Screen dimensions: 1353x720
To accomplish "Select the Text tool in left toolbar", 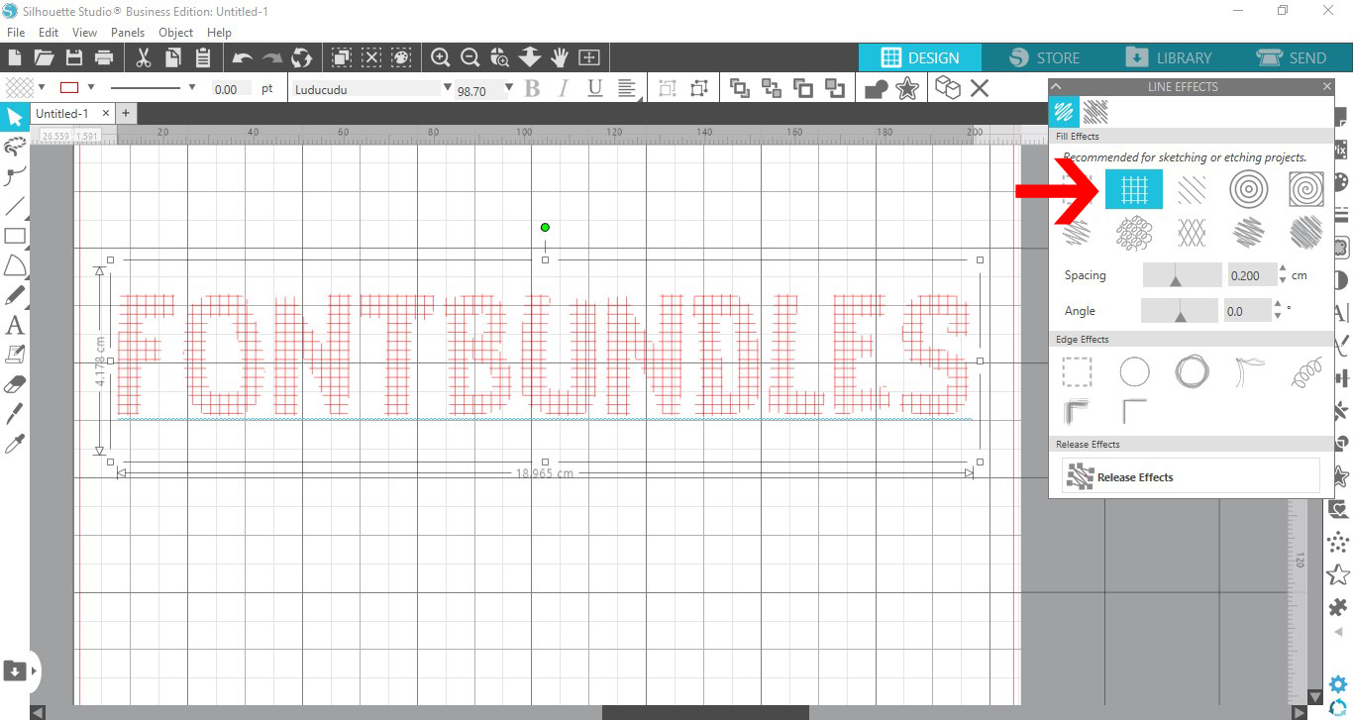I will coord(14,325).
